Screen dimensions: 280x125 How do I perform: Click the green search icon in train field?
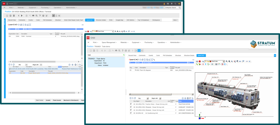click(x=124, y=55)
